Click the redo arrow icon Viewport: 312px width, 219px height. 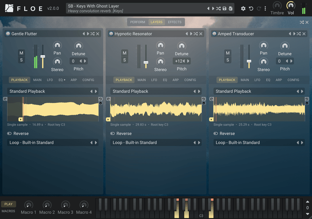259,9
